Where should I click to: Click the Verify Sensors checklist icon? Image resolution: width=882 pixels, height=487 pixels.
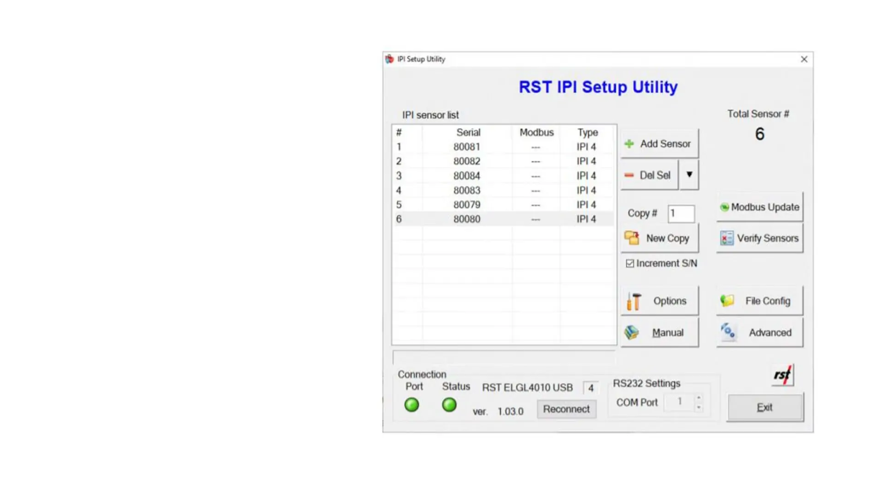pos(727,238)
